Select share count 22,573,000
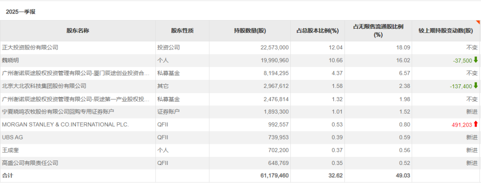 274,48
